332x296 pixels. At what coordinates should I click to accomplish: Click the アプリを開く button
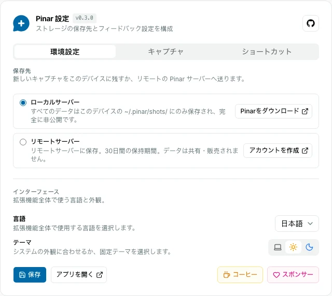(x=79, y=275)
